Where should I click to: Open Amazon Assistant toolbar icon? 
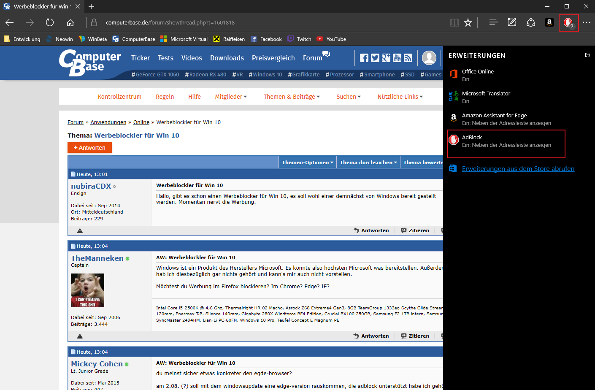[549, 22]
